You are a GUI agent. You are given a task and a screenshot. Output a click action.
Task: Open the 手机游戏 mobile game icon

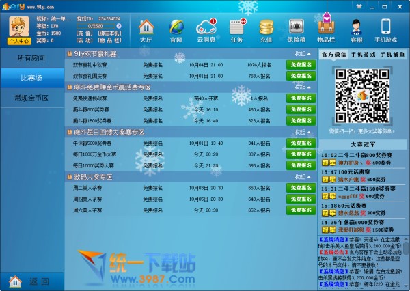pyautogui.click(x=386, y=30)
